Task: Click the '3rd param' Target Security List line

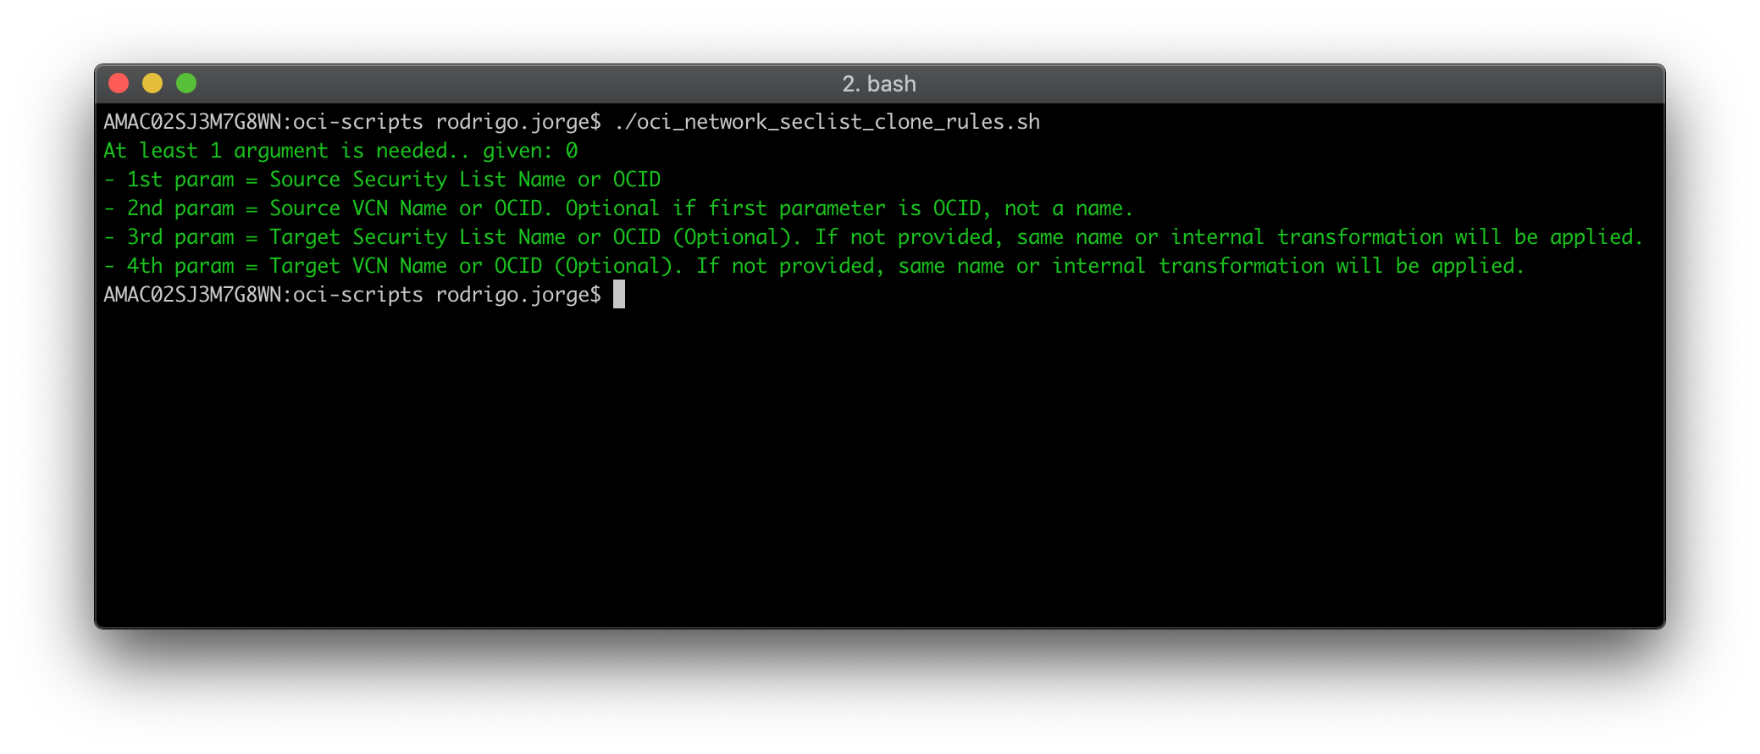Action: point(873,237)
